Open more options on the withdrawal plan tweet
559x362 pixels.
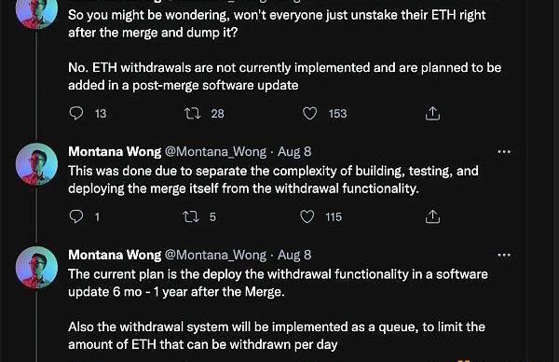[x=504, y=255]
